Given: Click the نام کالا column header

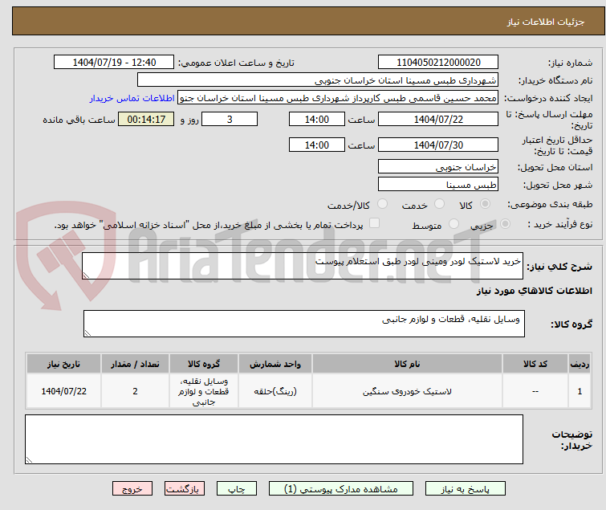Looking at the screenshot, I should 407,364.
